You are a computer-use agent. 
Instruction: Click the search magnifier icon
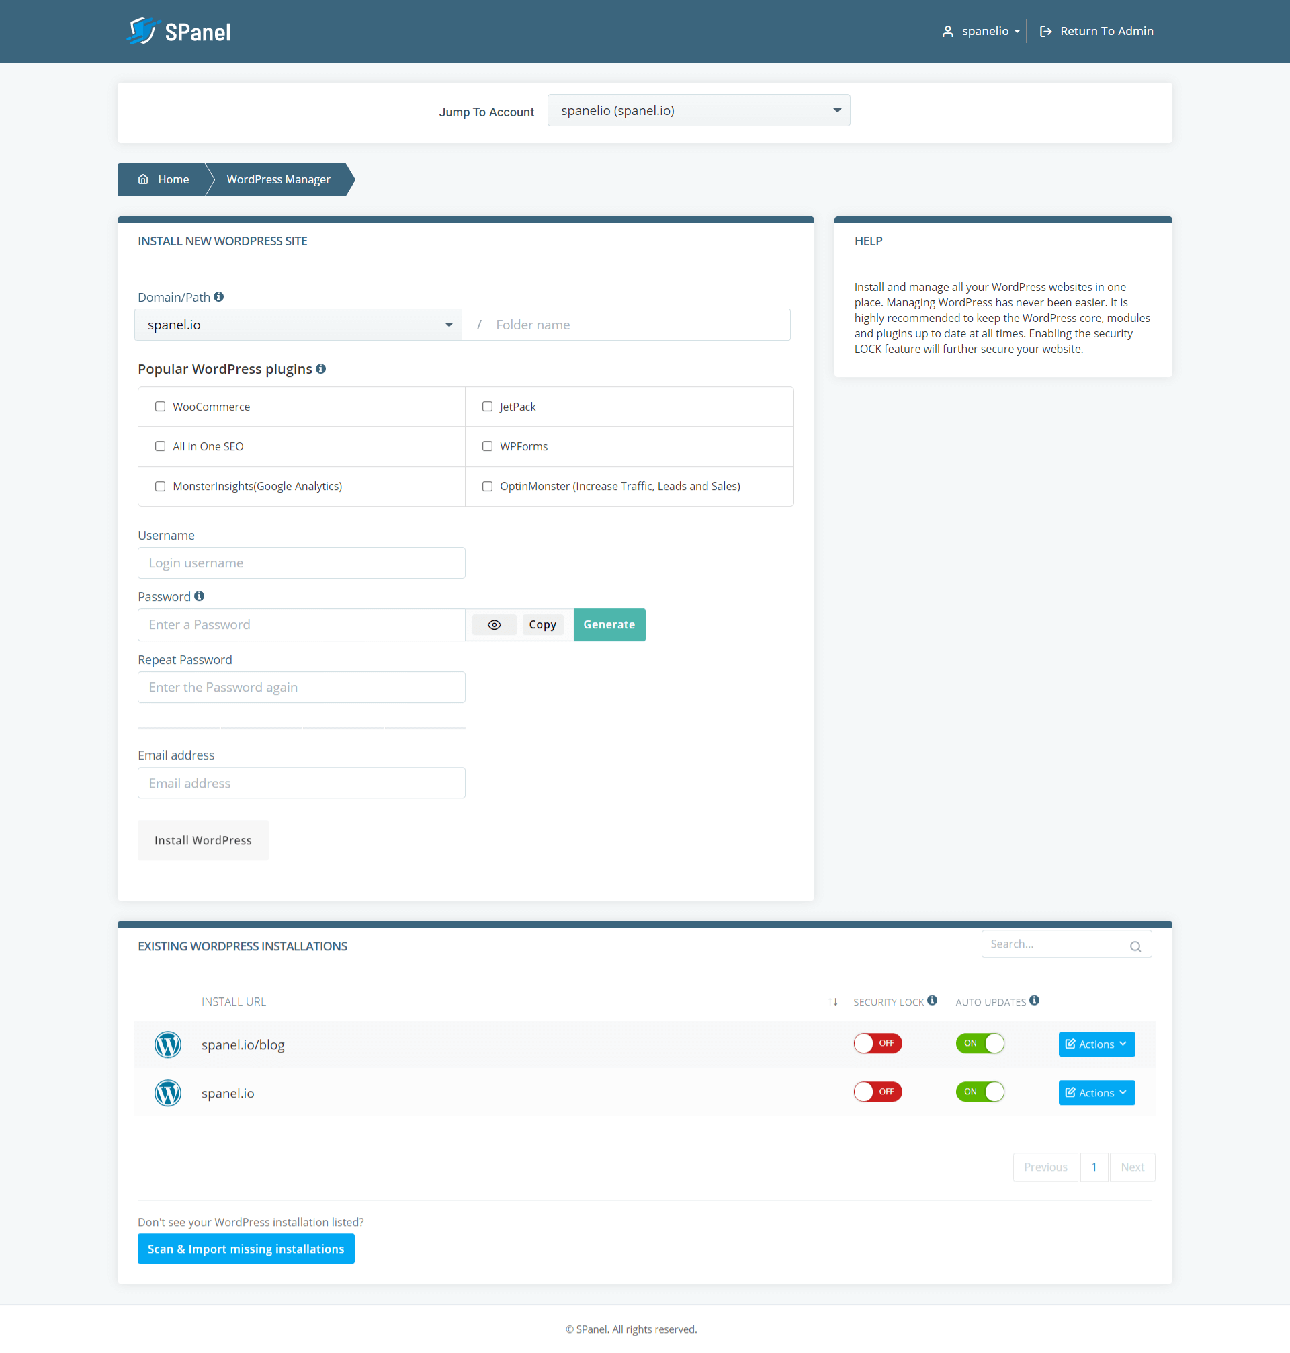(1135, 946)
